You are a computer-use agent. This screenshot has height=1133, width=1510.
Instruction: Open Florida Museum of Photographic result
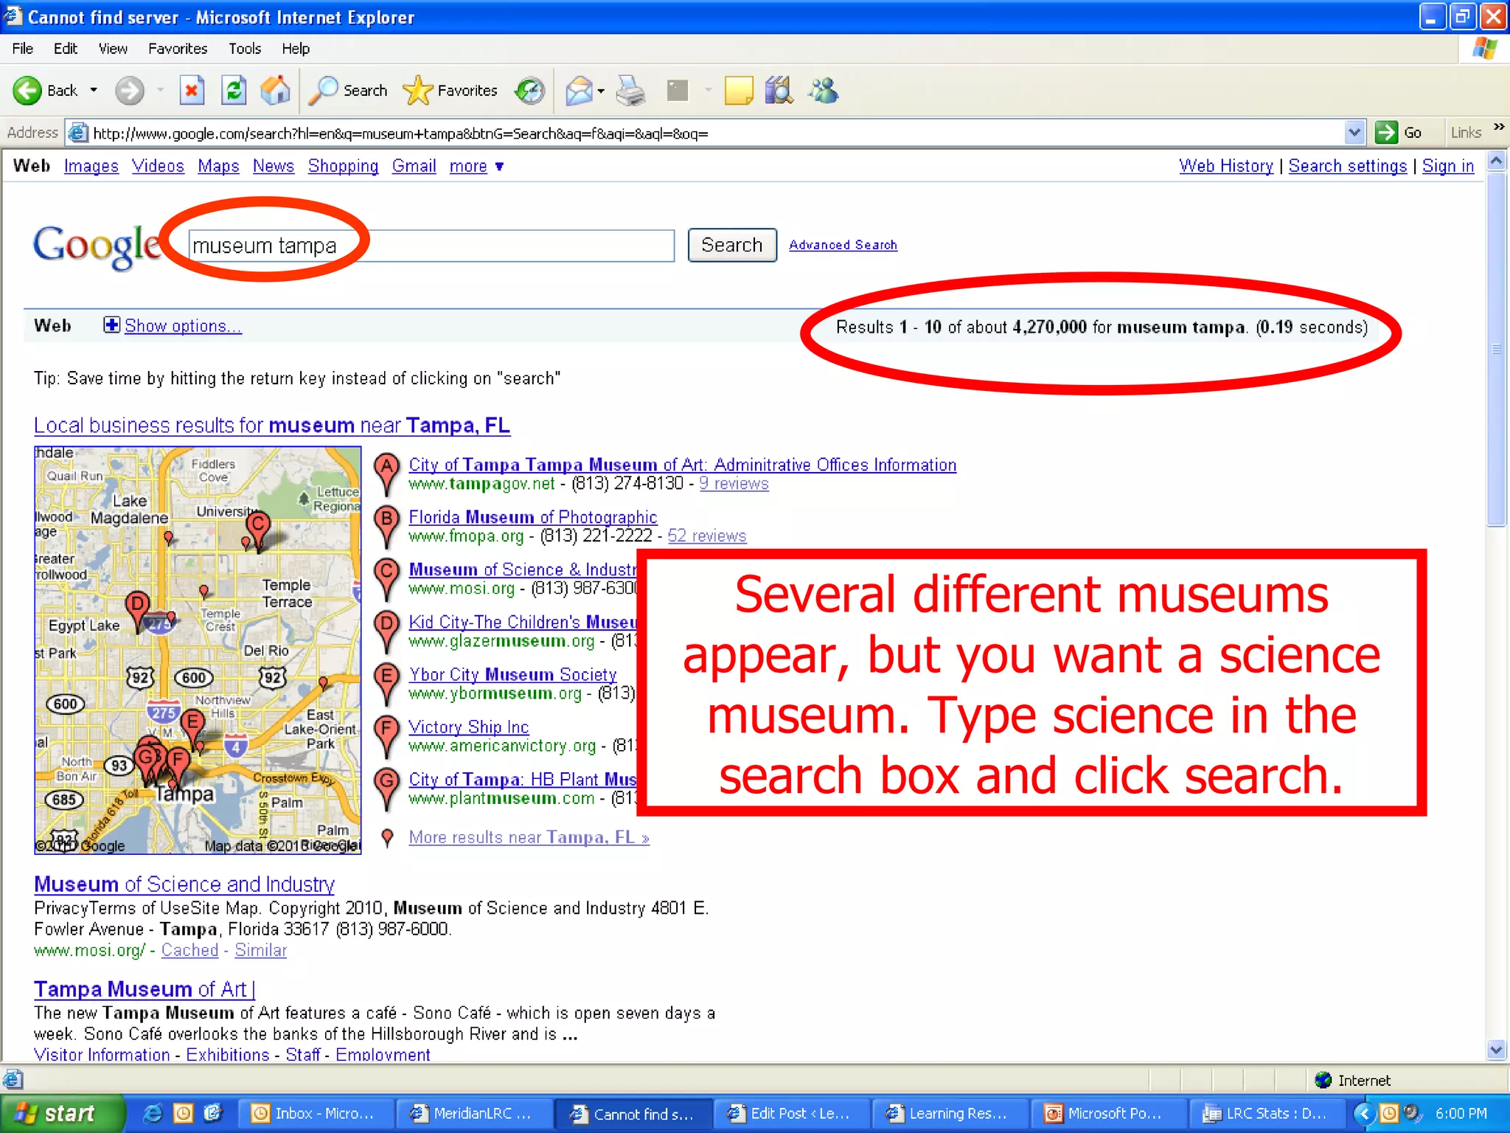pyautogui.click(x=532, y=517)
